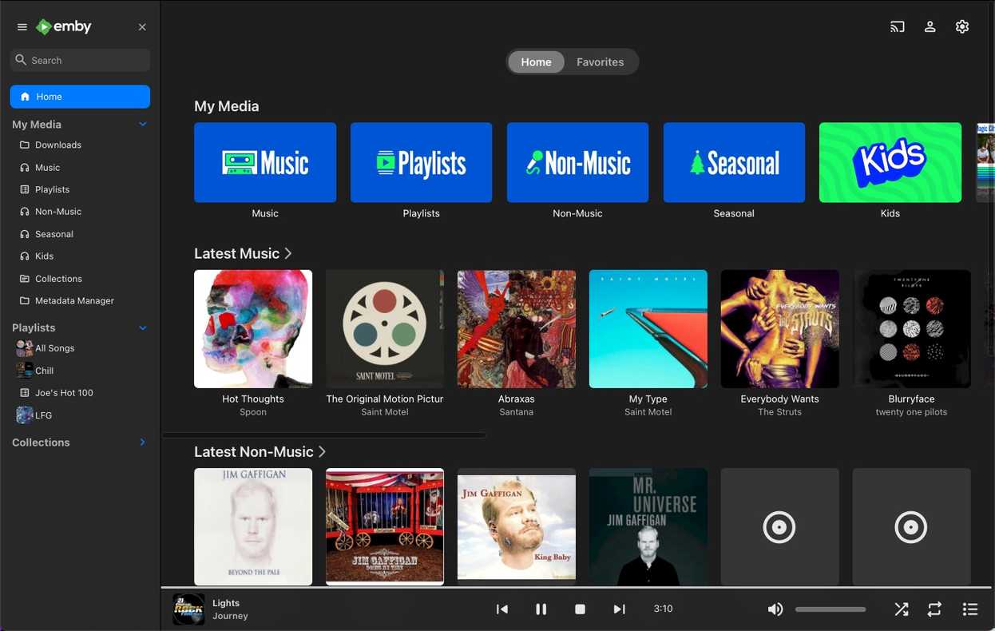Image resolution: width=995 pixels, height=631 pixels.
Task: Open the settings gear icon
Action: [x=962, y=26]
